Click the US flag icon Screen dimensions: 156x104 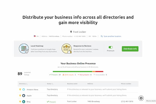tap(35, 36)
